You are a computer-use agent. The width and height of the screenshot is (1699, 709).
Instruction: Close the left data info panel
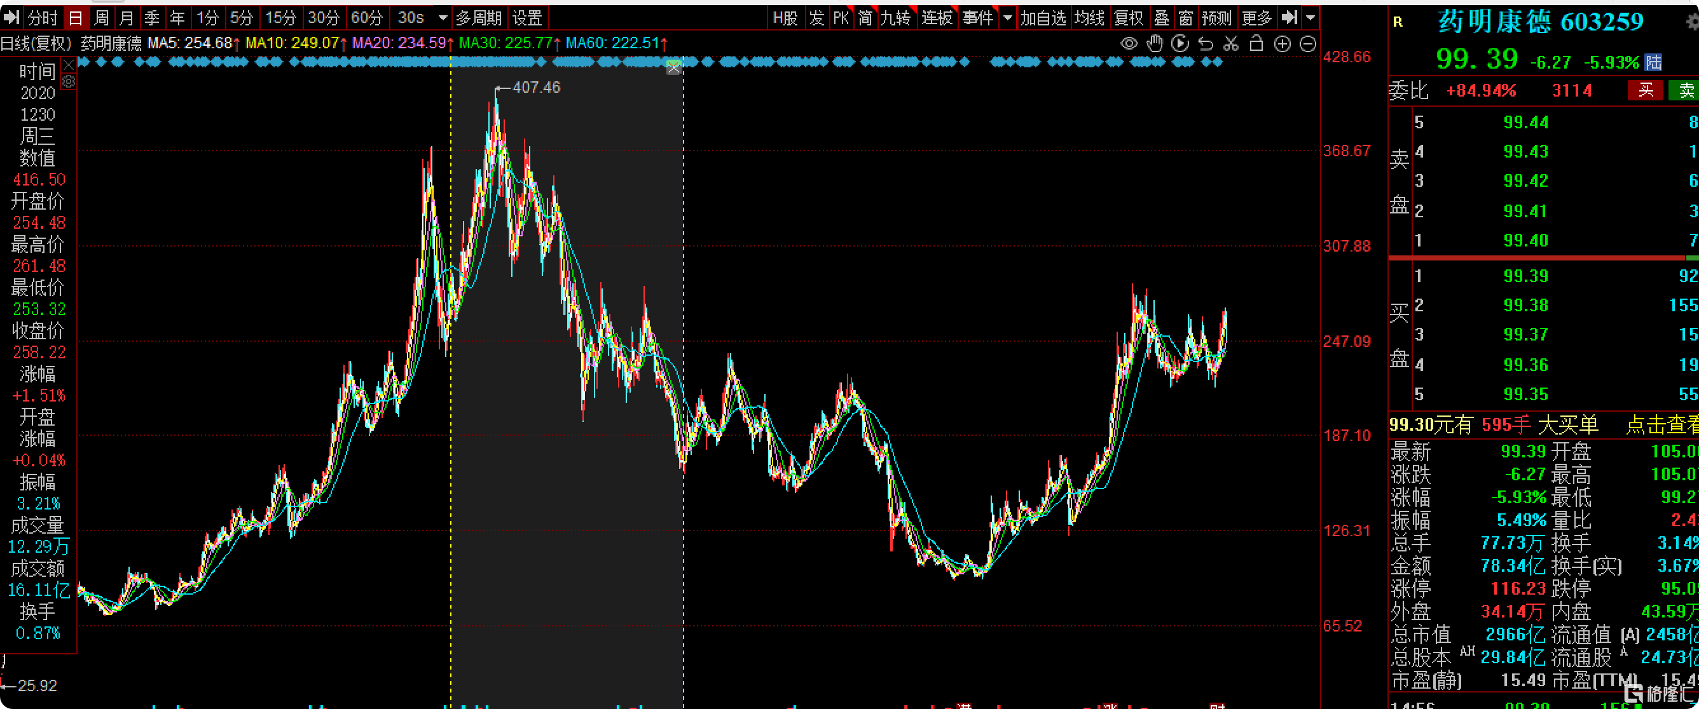[69, 65]
